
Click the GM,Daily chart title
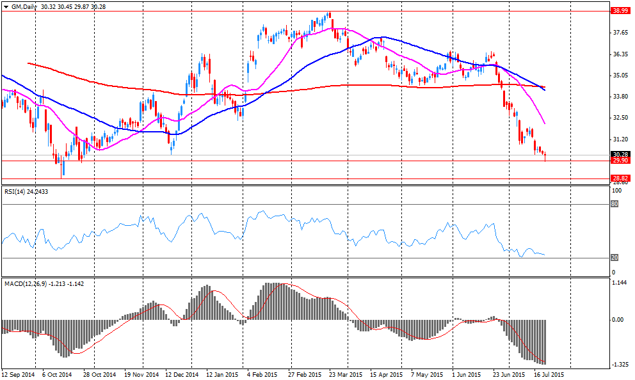[x=24, y=7]
